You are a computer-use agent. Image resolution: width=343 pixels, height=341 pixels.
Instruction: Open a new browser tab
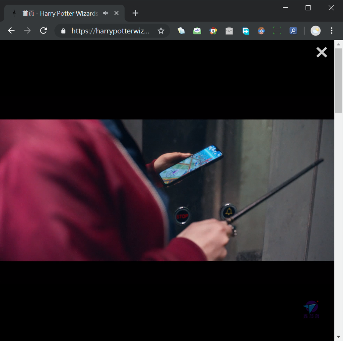135,13
